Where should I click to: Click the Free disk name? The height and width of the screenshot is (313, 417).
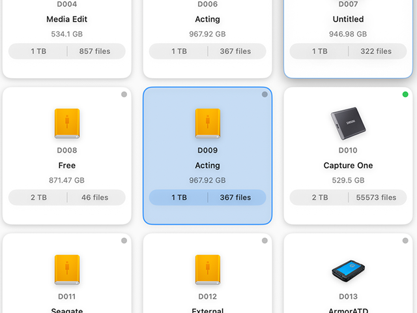point(67,166)
